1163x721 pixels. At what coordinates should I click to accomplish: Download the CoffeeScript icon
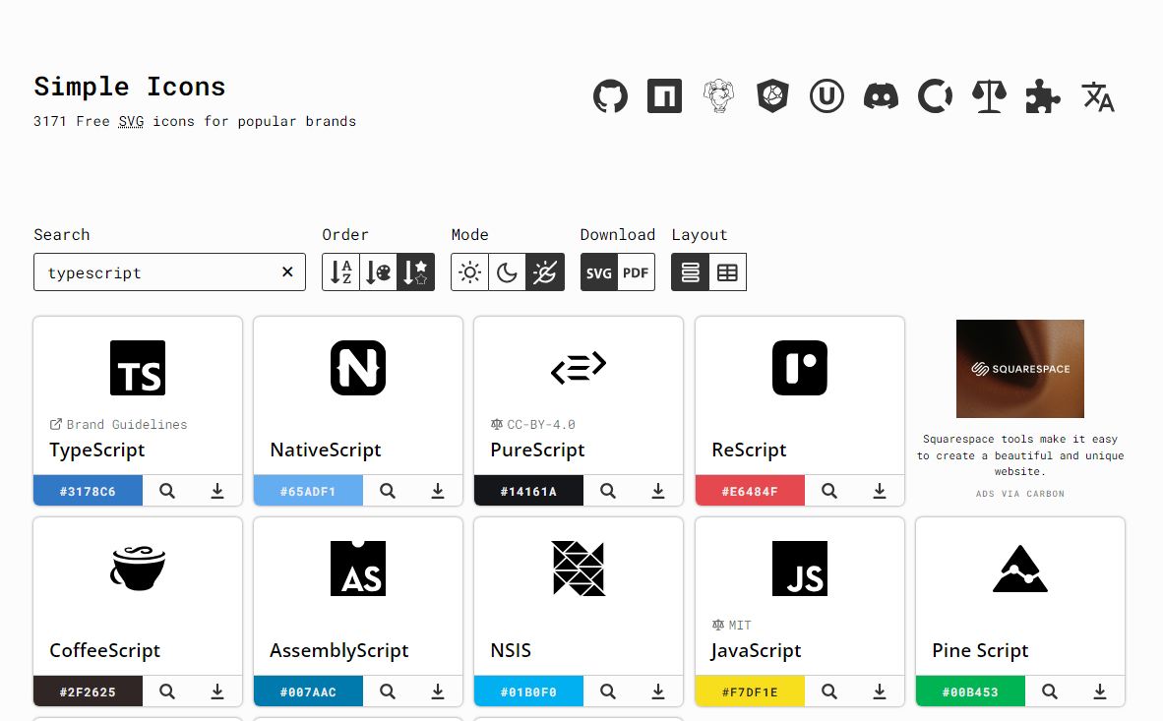click(217, 692)
